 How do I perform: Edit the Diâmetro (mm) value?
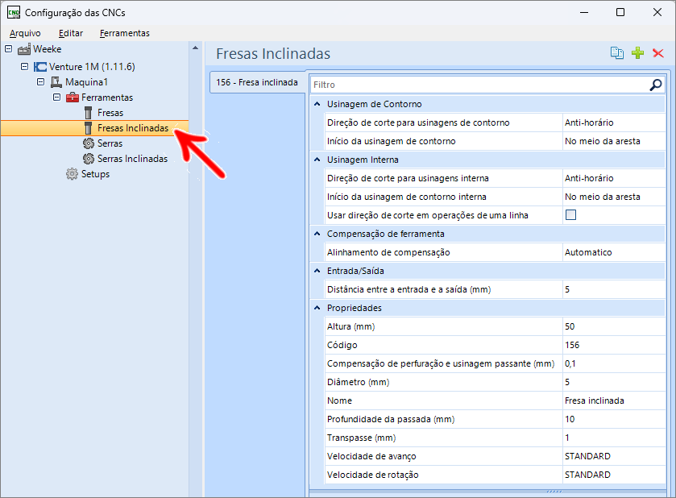coord(613,382)
